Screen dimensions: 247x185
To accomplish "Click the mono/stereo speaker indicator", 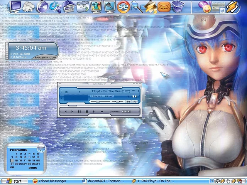I will (x=134, y=96).
